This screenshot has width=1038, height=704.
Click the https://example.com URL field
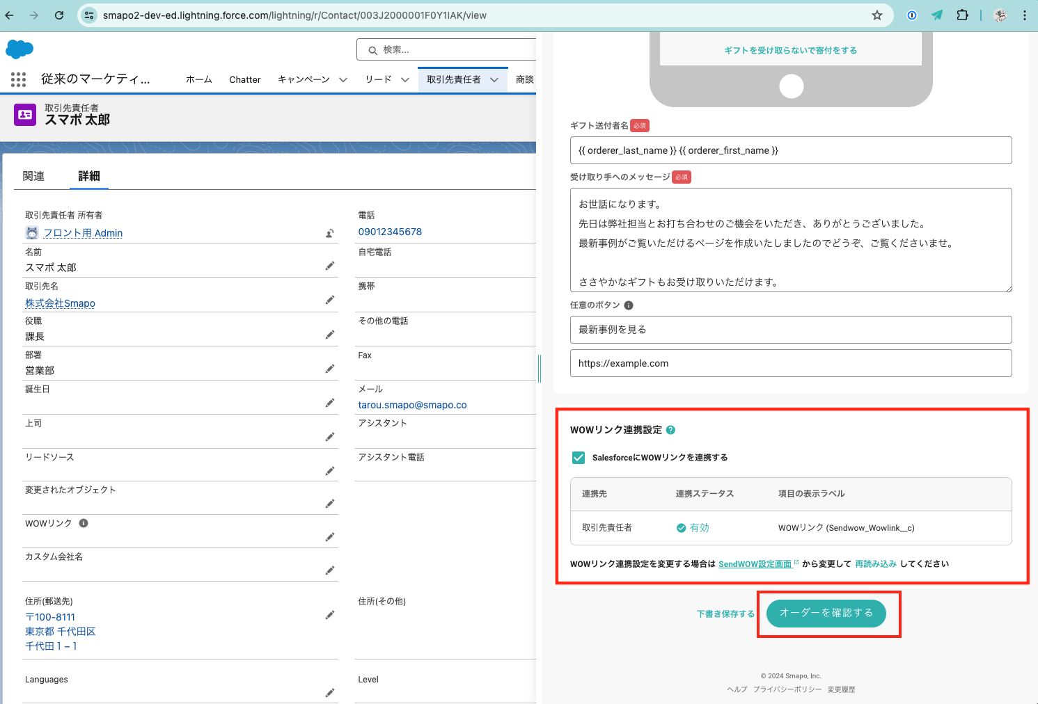(791, 363)
